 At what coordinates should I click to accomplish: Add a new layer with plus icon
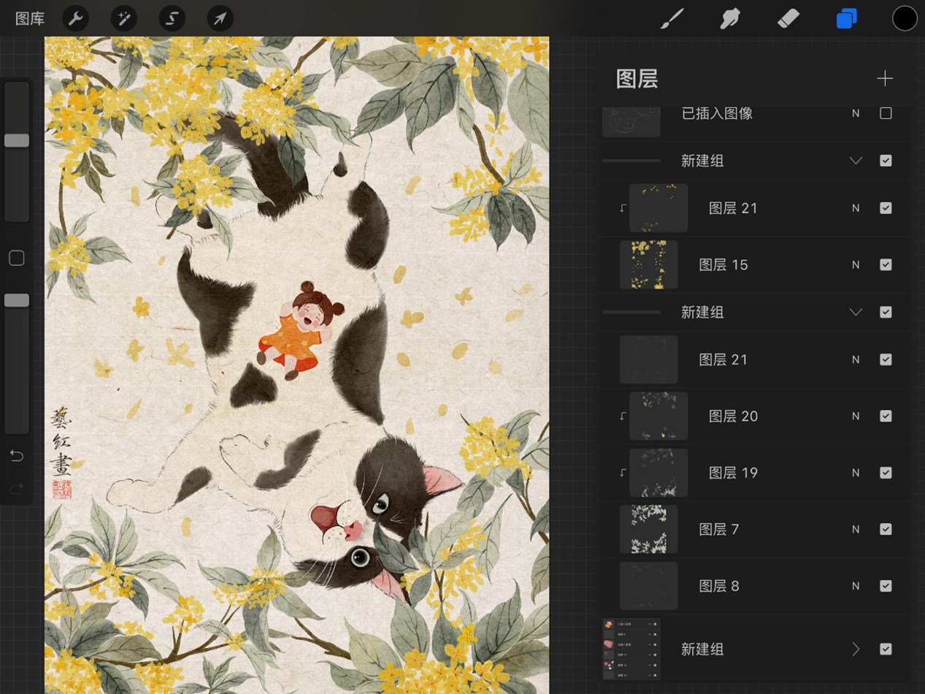click(x=885, y=78)
